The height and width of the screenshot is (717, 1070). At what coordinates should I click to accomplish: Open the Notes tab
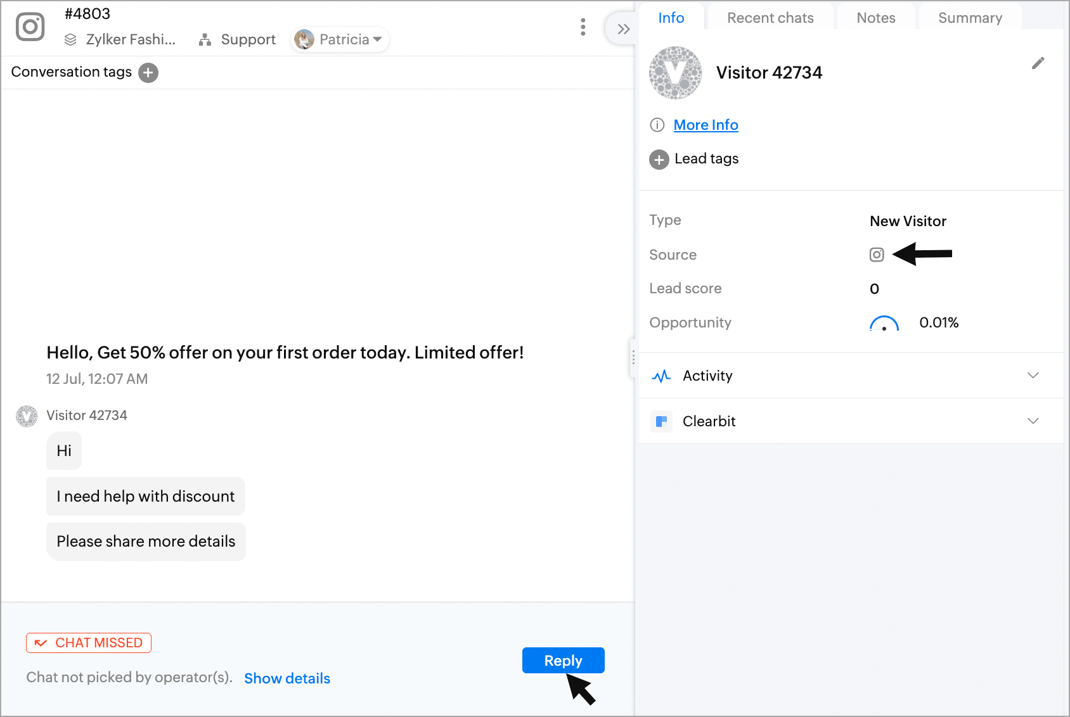point(875,18)
